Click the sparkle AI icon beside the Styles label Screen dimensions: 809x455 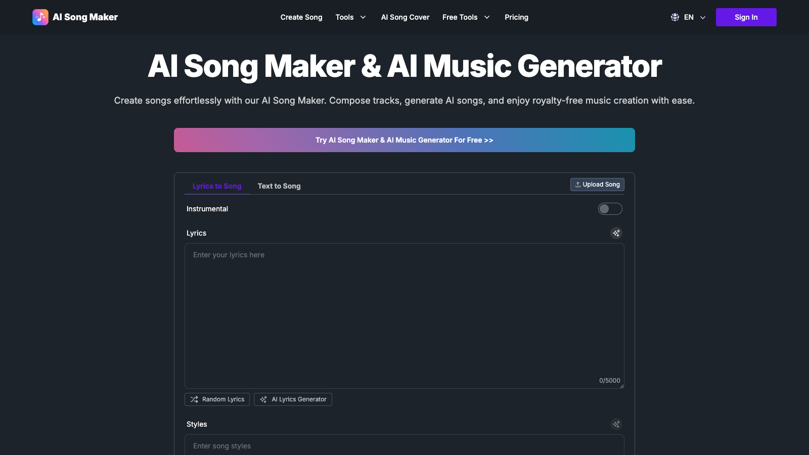[x=616, y=424]
